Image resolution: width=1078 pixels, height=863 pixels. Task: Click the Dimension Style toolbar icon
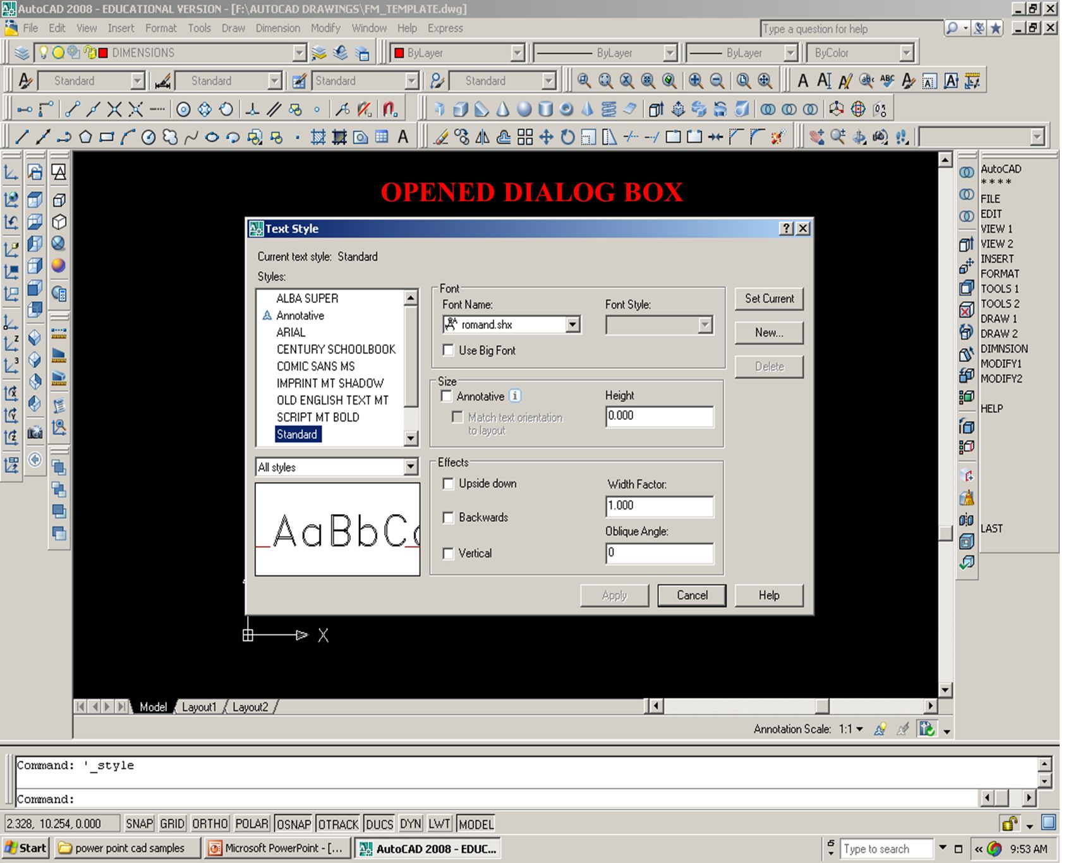[162, 80]
